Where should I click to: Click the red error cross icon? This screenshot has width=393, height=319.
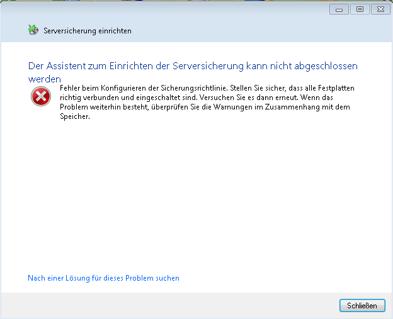41,96
